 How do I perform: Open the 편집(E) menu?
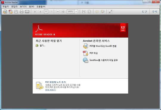[14, 7]
